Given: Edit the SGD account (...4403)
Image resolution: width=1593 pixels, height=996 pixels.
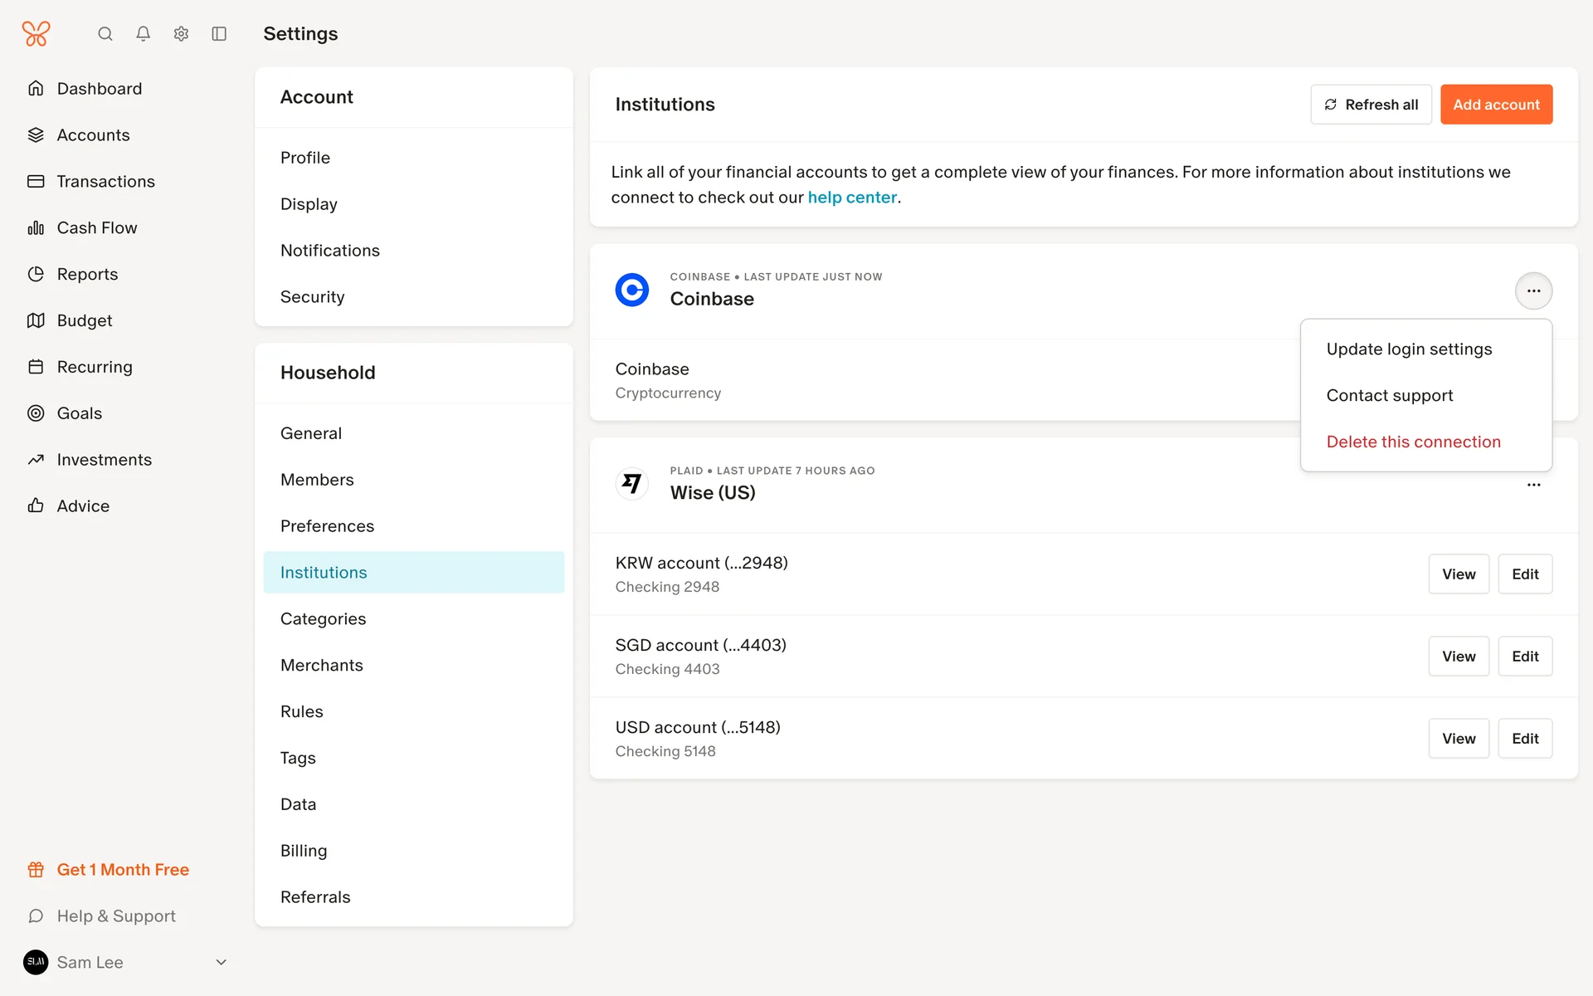Looking at the screenshot, I should point(1524,656).
